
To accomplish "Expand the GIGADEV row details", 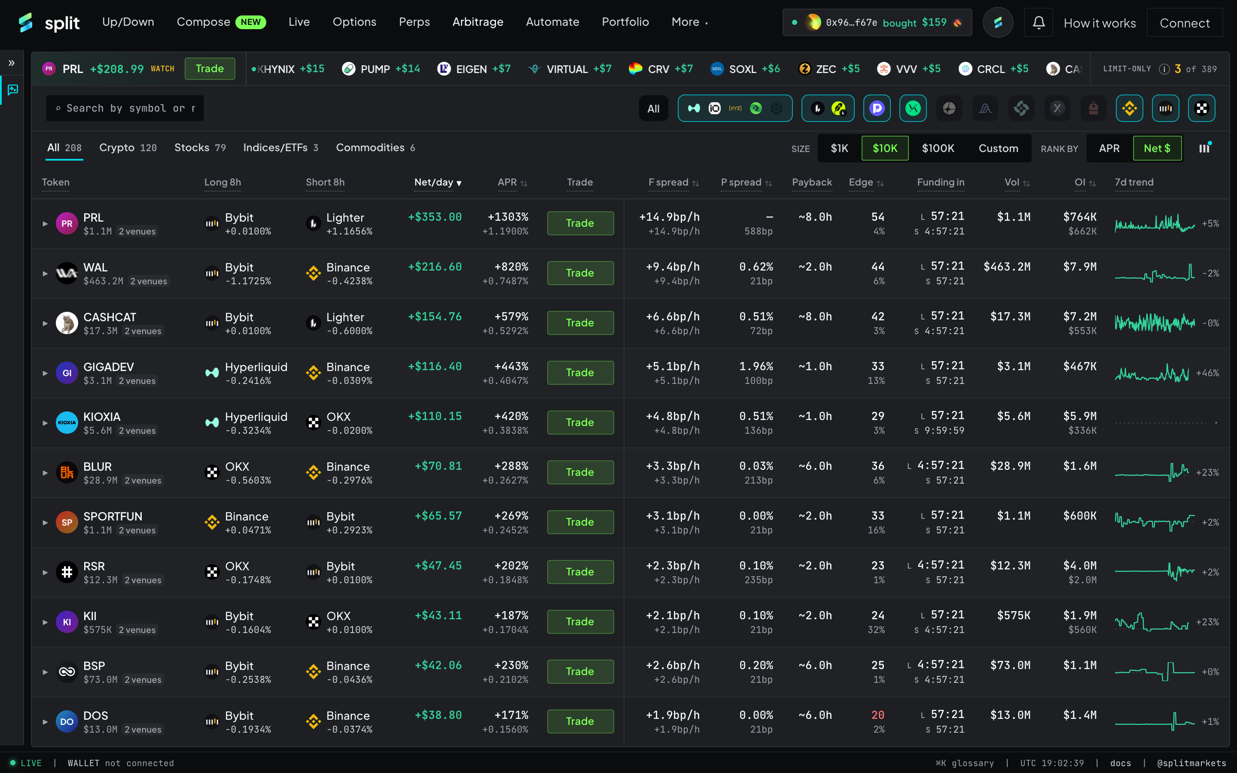I will (45, 373).
